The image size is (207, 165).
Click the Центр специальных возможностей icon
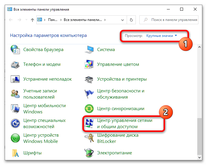[x=15, y=123]
